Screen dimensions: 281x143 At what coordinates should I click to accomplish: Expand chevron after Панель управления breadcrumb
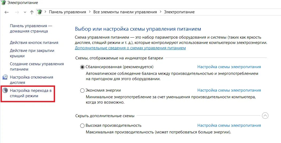90,12
